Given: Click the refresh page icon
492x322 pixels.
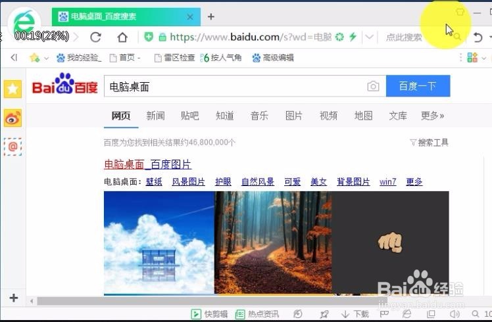Looking at the screenshot, I should (95, 37).
